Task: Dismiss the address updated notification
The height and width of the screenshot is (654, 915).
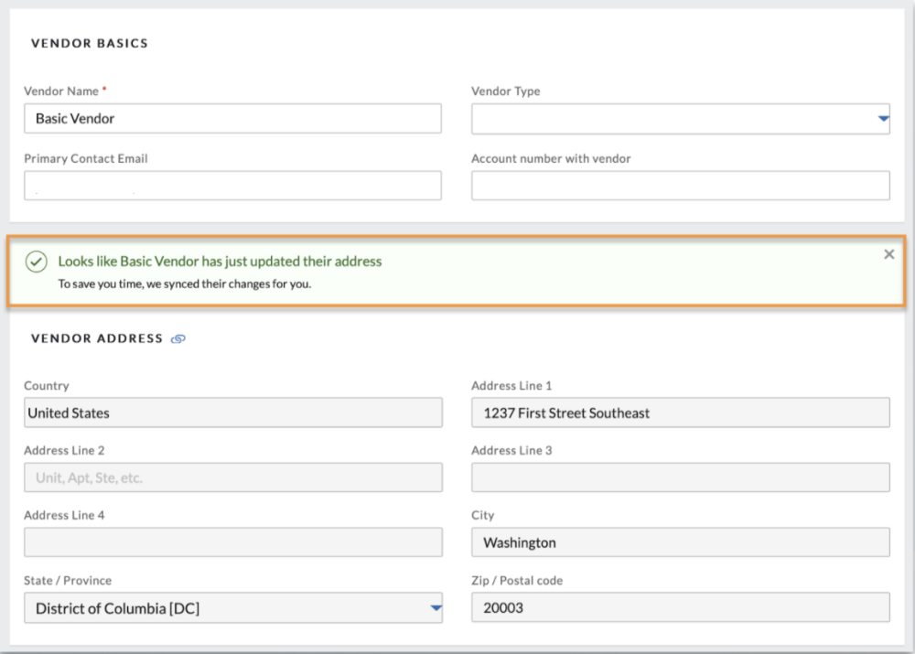Action: [889, 254]
